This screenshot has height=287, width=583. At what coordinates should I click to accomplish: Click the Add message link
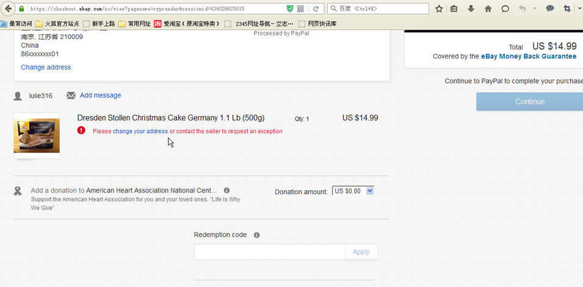pos(100,95)
